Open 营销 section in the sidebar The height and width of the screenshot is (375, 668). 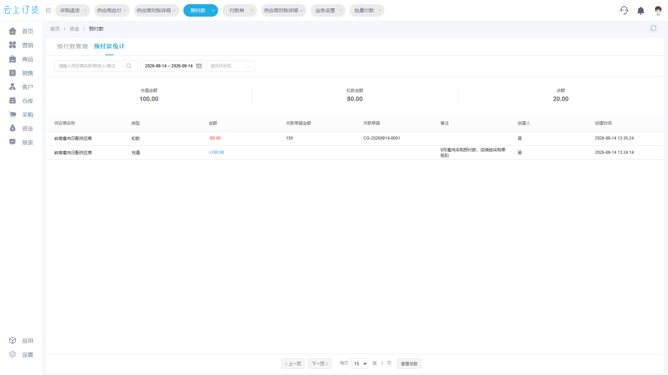pyautogui.click(x=21, y=45)
